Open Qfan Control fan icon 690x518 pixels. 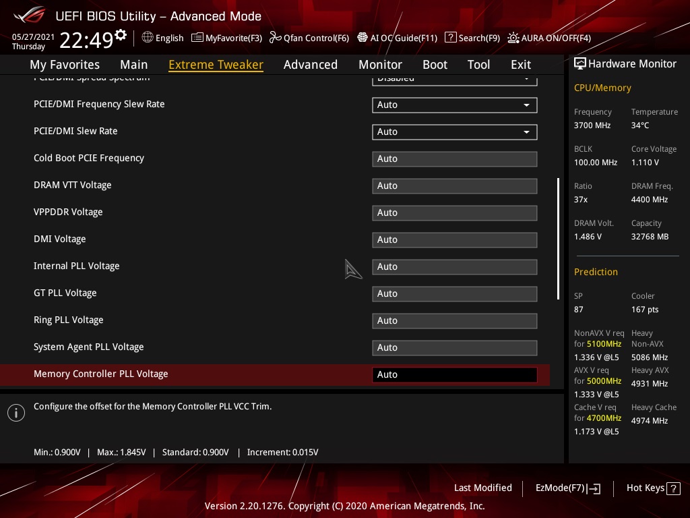(275, 38)
